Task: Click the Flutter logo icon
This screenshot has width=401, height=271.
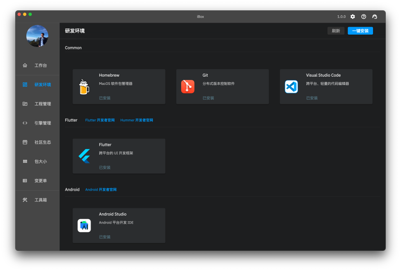Action: pyautogui.click(x=84, y=156)
